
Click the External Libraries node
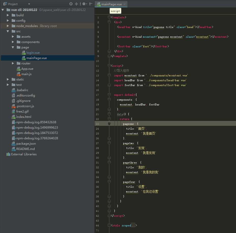(24, 154)
